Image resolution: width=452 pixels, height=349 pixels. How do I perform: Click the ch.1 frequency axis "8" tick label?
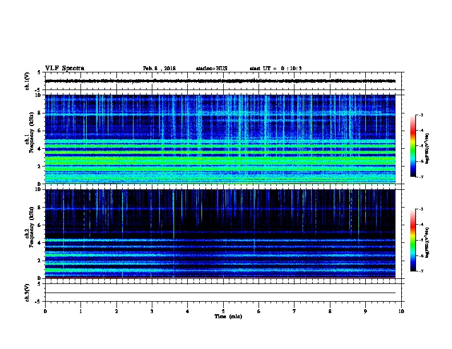coord(39,113)
